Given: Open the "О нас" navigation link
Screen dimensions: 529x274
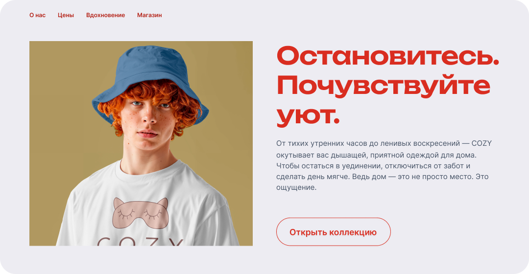Looking at the screenshot, I should click(37, 15).
